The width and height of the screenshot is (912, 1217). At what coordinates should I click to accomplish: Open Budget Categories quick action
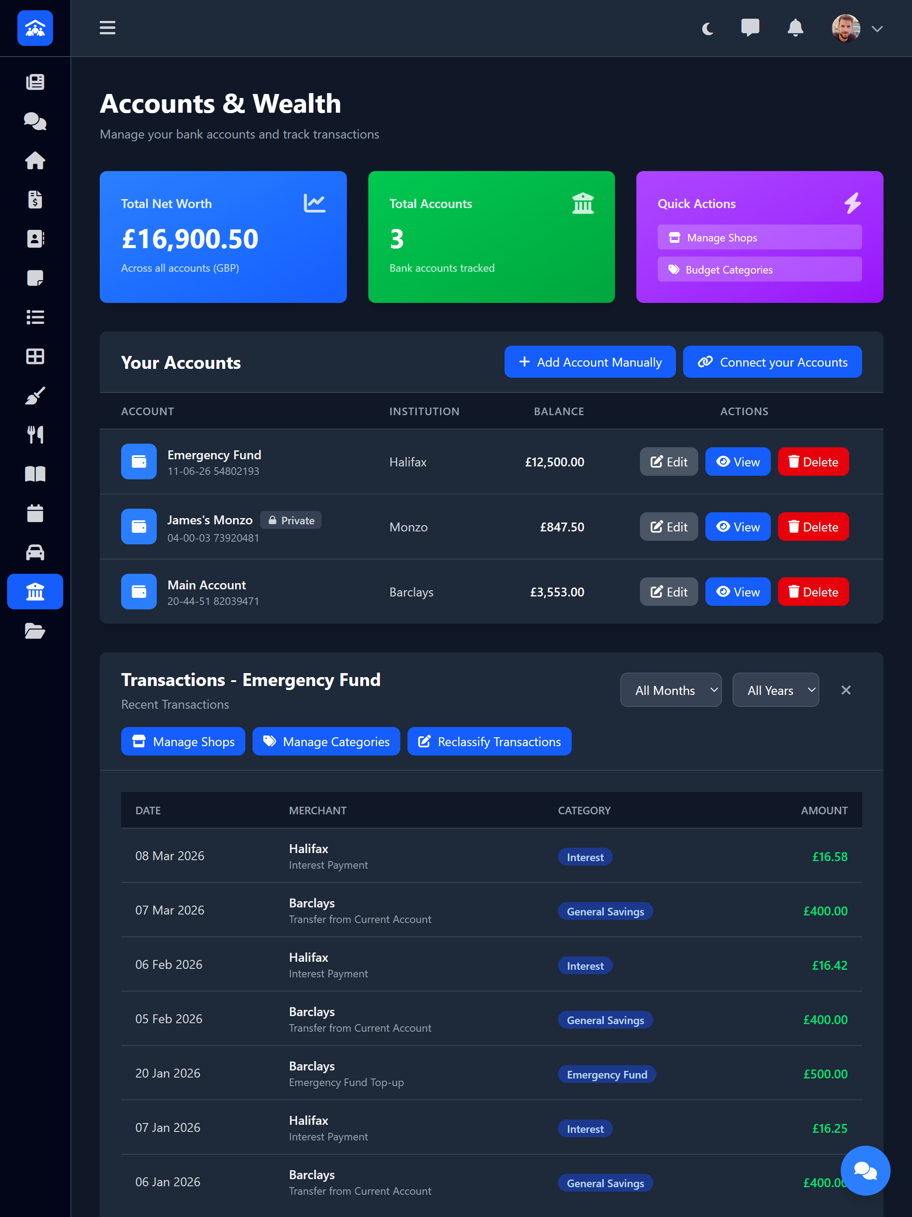(x=759, y=269)
